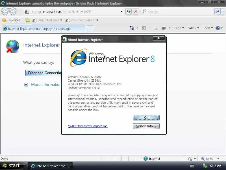Viewport: 226px width, 170px height.
Task: Select the 'Internet Explorer cannot display' tab
Action: (x=44, y=29)
